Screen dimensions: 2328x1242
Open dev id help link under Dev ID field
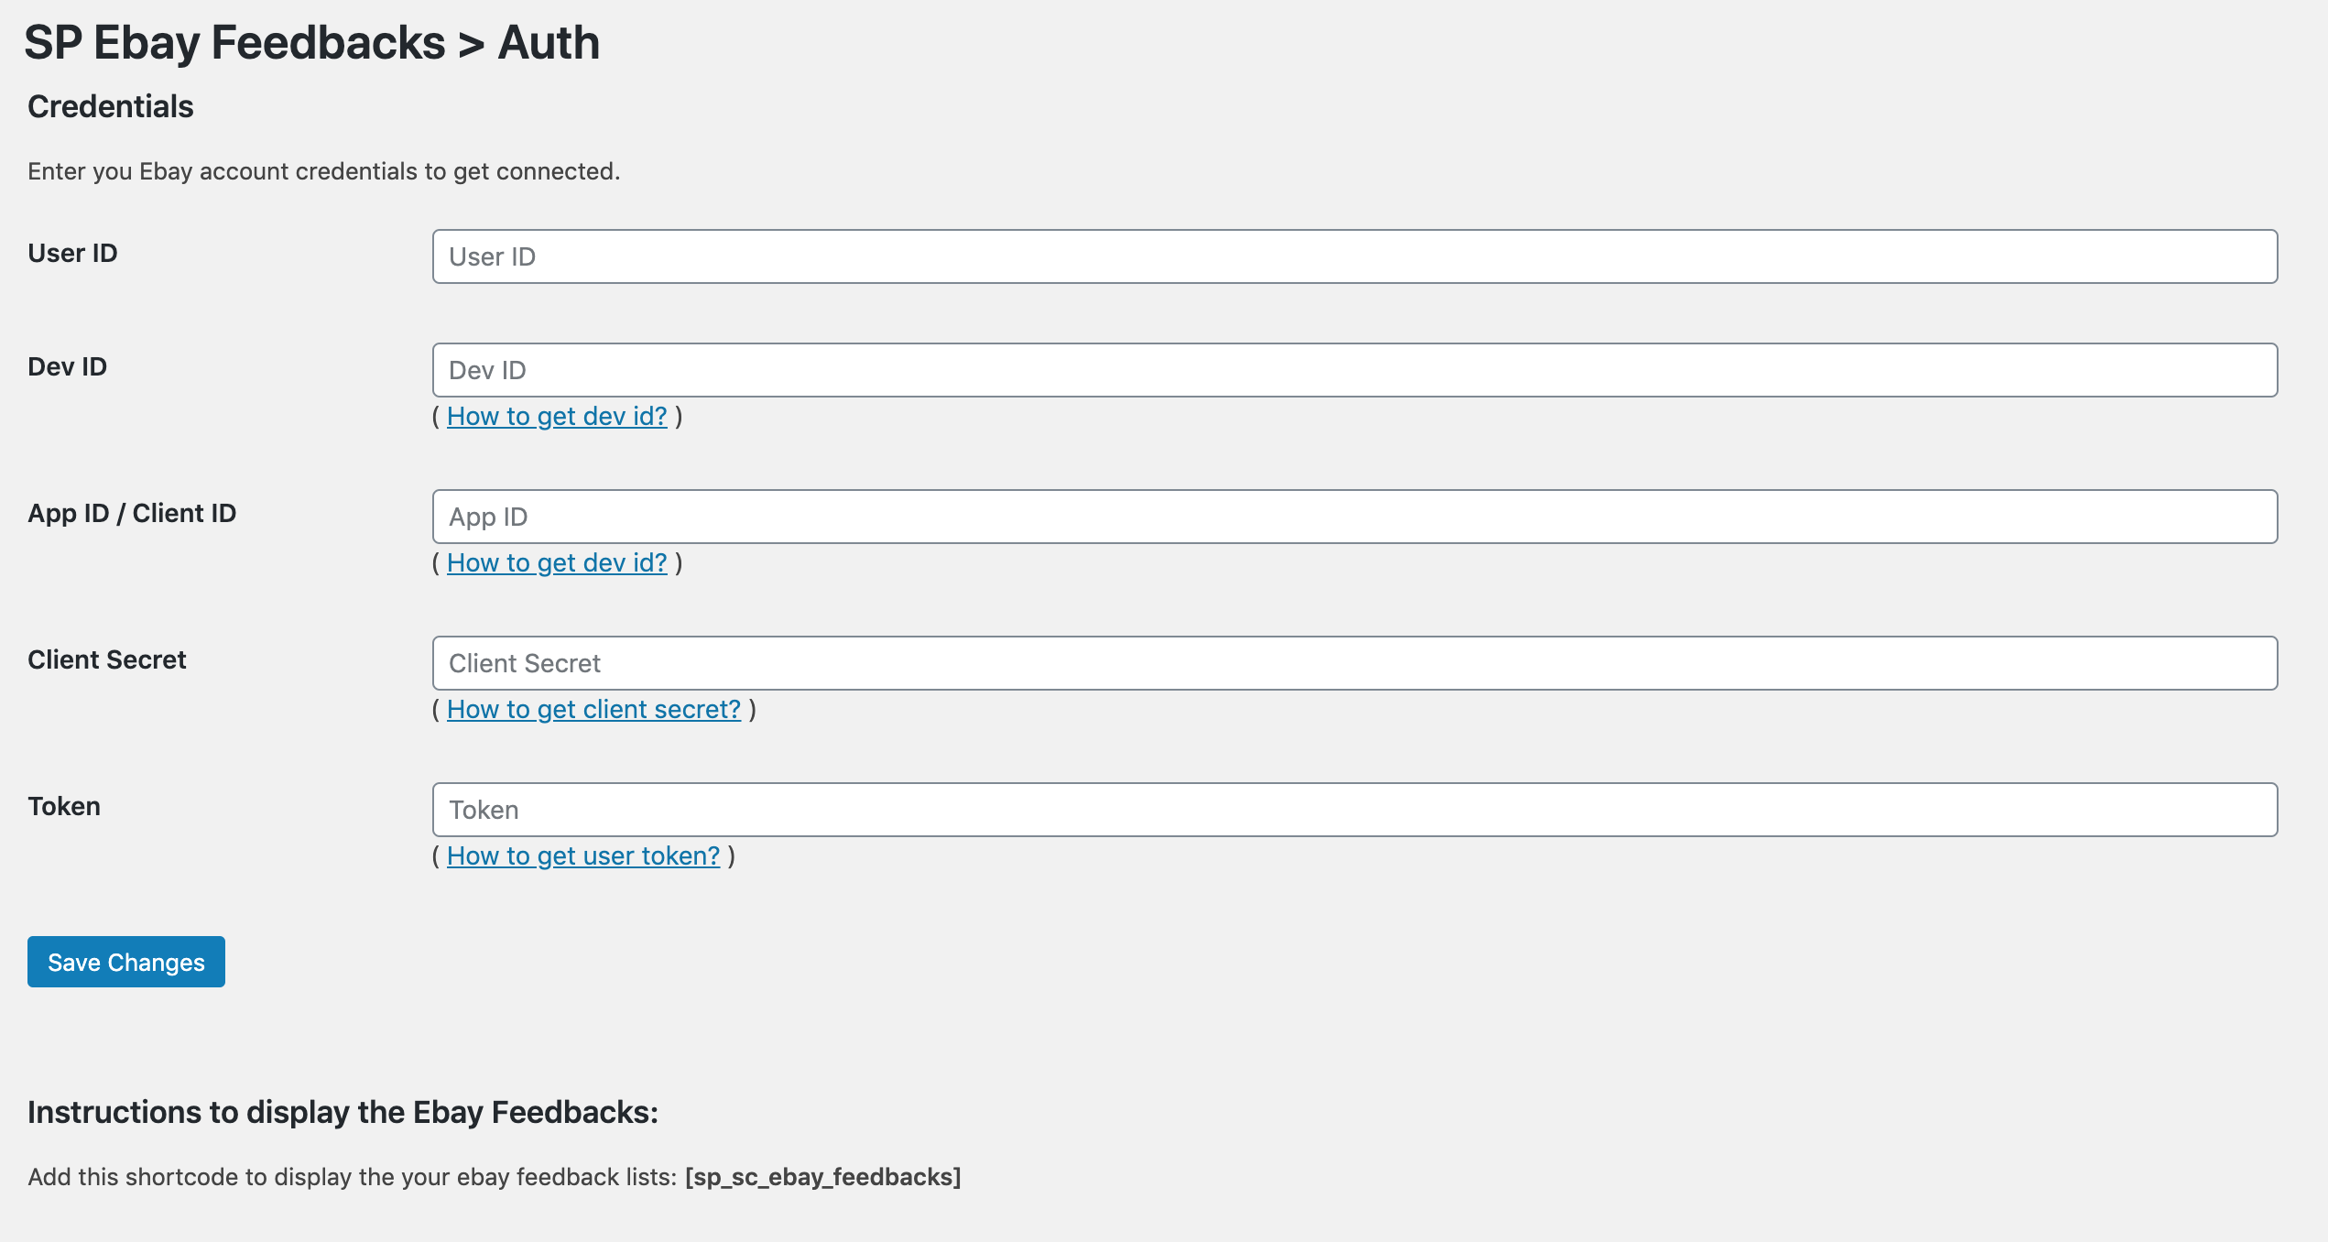coord(557,417)
